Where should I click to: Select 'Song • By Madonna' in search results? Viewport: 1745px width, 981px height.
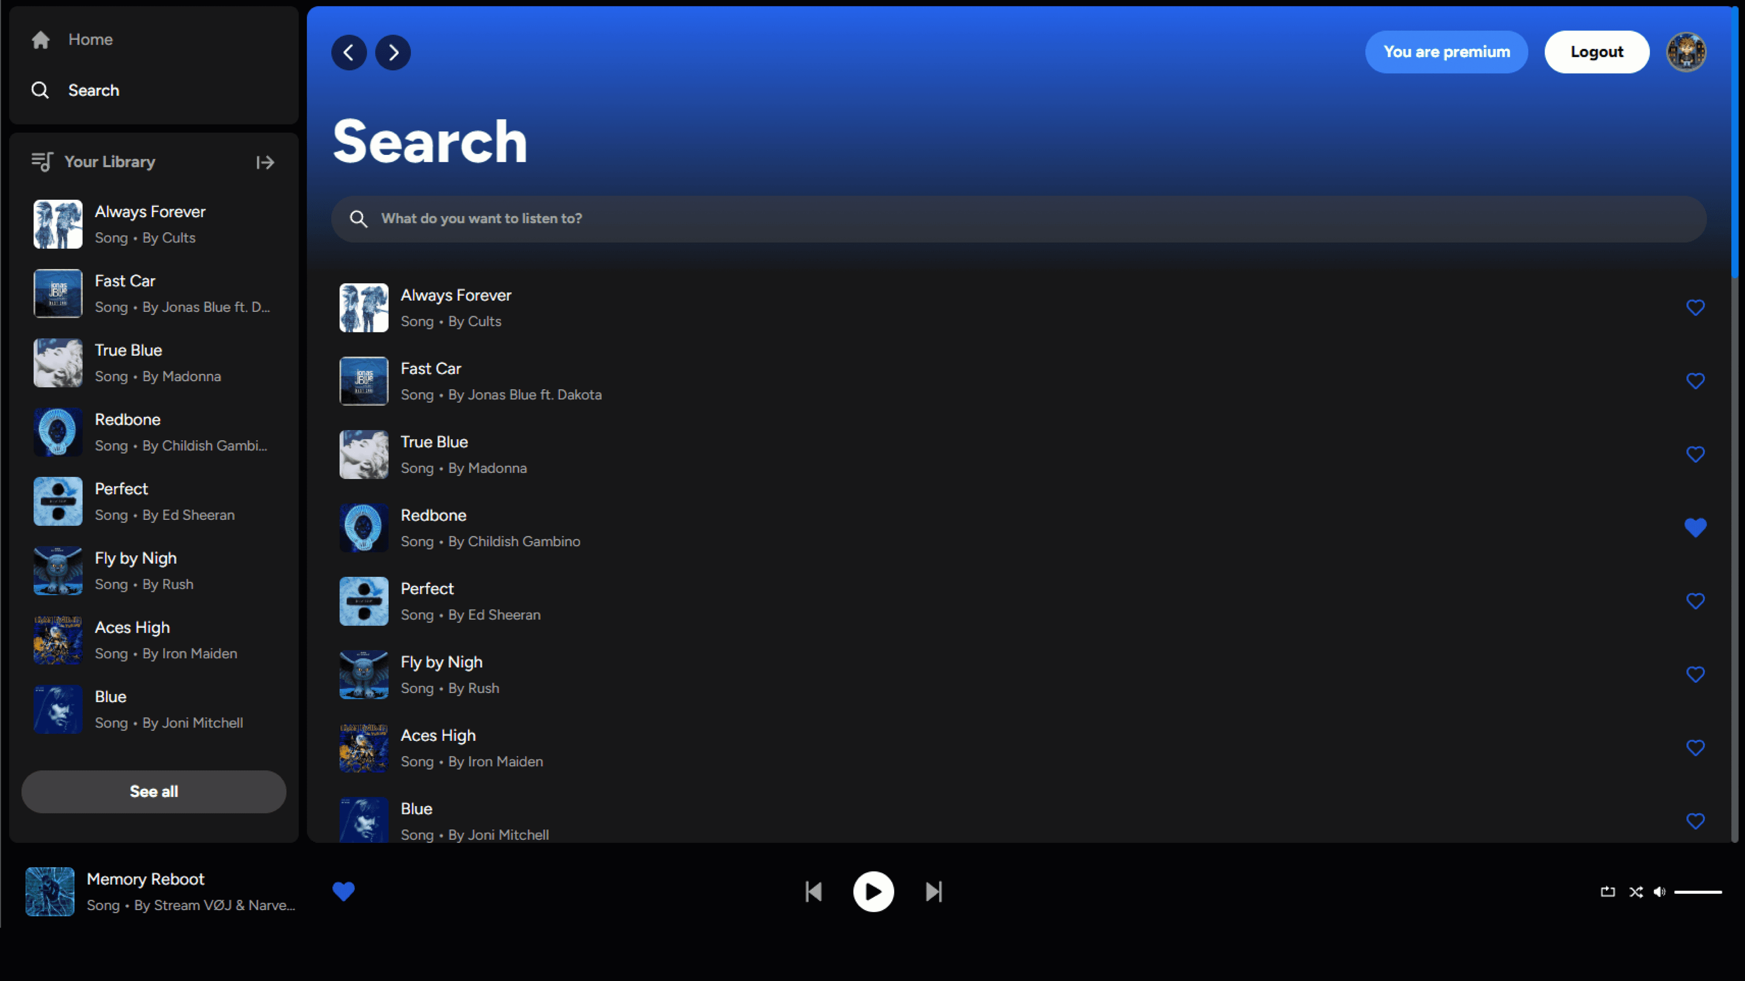pos(464,468)
